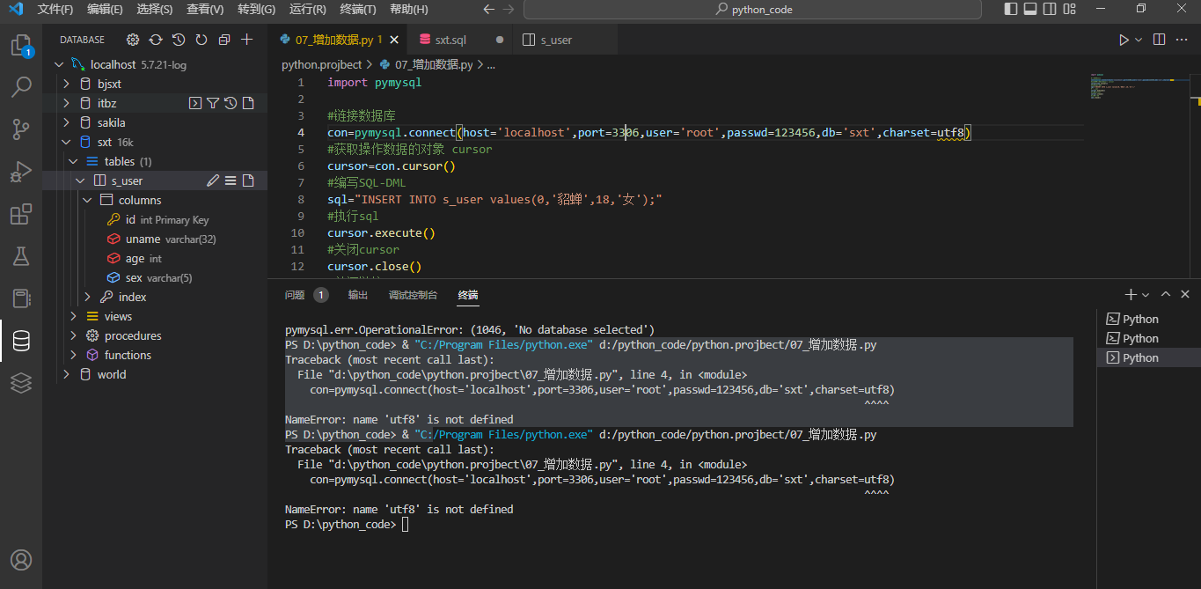The image size is (1201, 589).
Task: Open run options dropdown arrow
Action: point(1139,40)
